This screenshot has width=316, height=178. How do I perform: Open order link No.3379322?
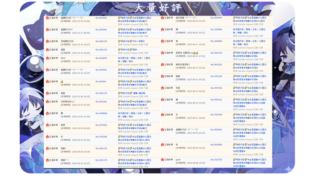[x=101, y=125]
